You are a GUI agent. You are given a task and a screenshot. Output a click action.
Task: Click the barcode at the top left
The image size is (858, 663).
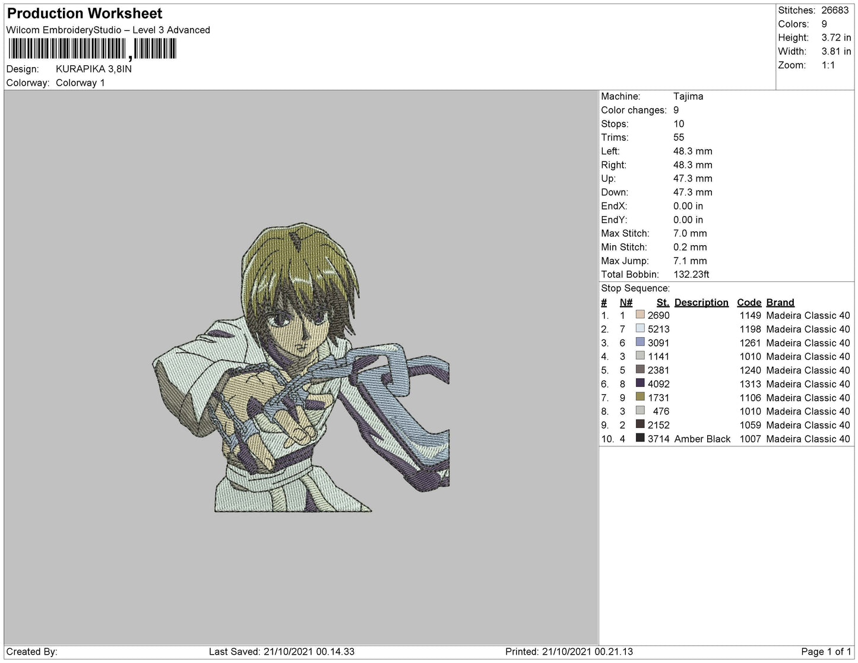(93, 49)
